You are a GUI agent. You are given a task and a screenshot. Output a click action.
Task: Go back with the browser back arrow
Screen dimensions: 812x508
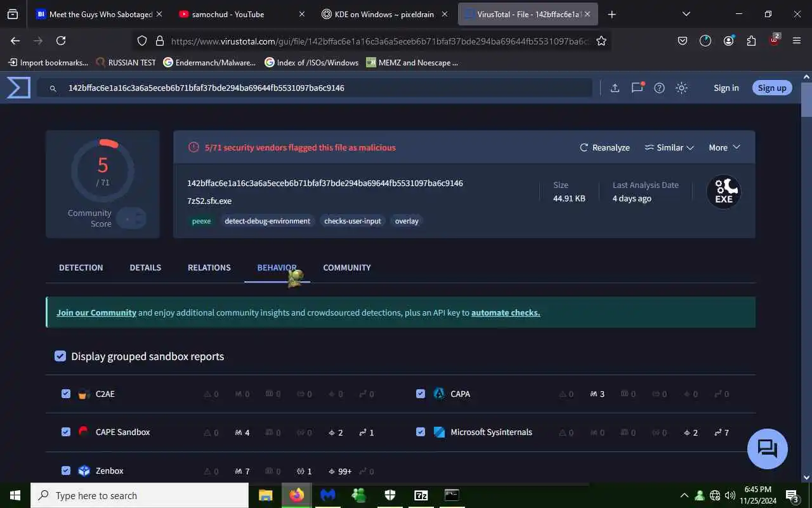click(x=15, y=41)
